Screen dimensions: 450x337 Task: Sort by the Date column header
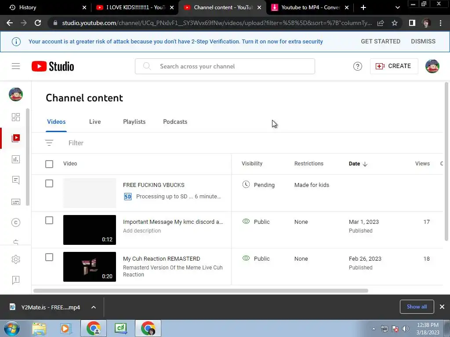(x=358, y=164)
